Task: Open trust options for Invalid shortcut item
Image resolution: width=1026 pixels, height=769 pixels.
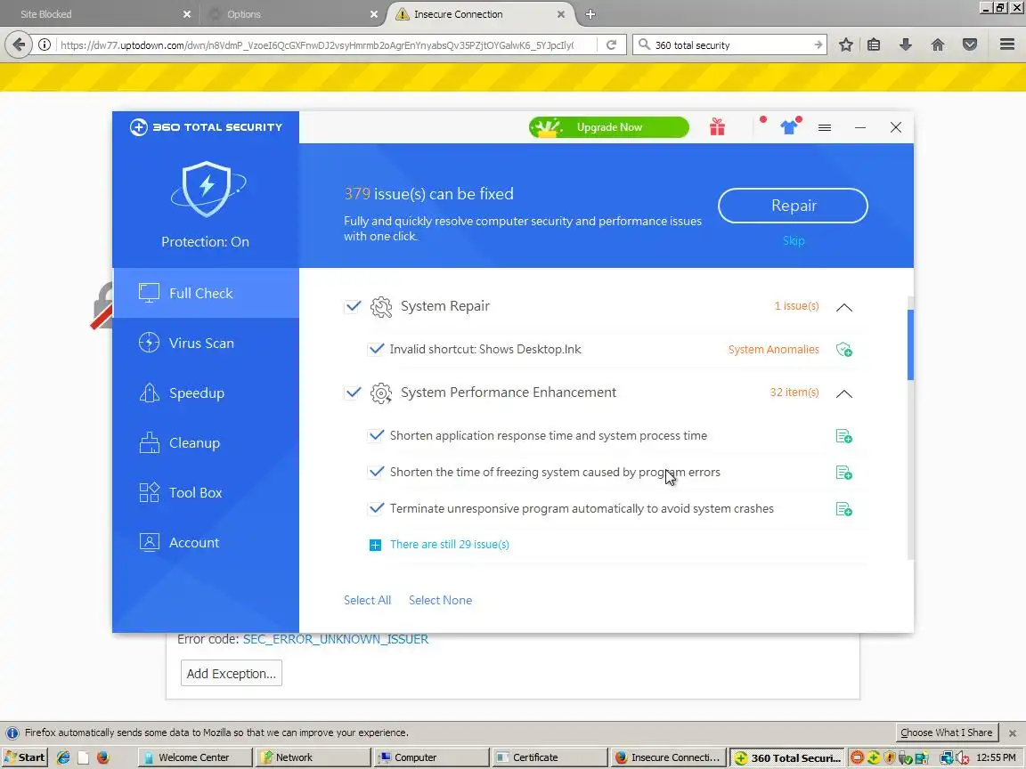Action: click(844, 350)
